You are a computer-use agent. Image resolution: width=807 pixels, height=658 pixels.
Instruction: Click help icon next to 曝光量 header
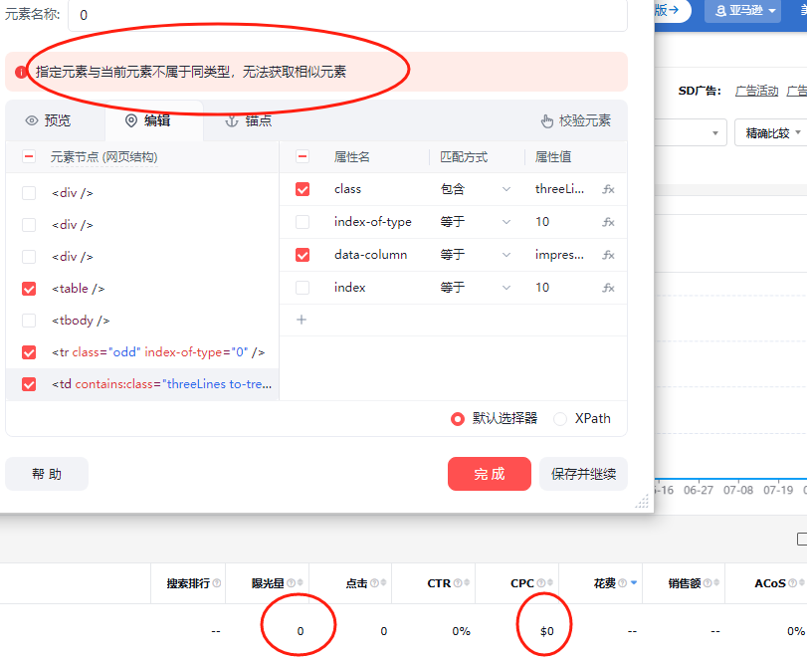291,582
